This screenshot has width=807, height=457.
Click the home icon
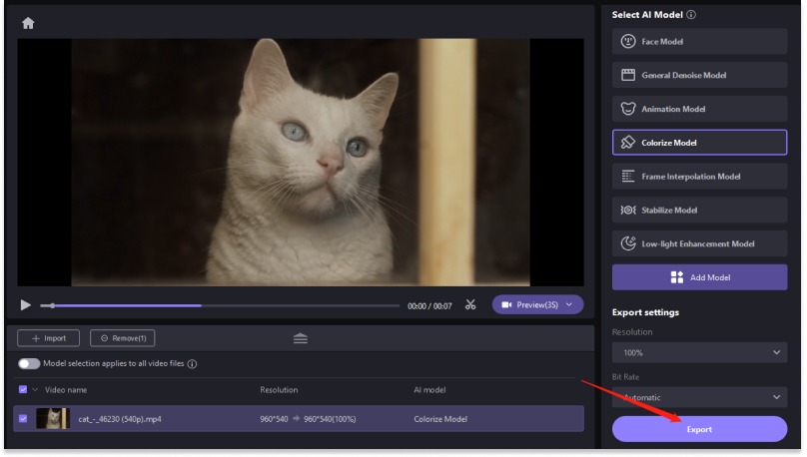click(28, 23)
